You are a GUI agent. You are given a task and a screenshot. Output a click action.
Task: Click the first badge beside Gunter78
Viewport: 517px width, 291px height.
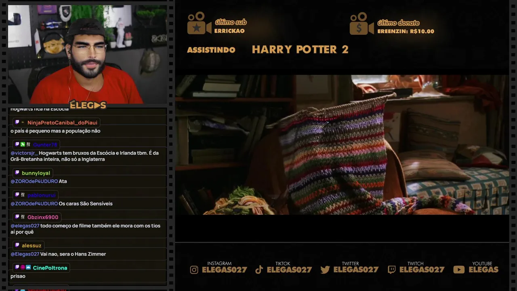[x=17, y=144]
